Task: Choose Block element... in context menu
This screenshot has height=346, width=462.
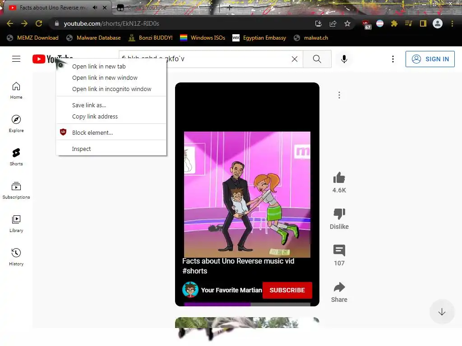Action: (111, 132)
